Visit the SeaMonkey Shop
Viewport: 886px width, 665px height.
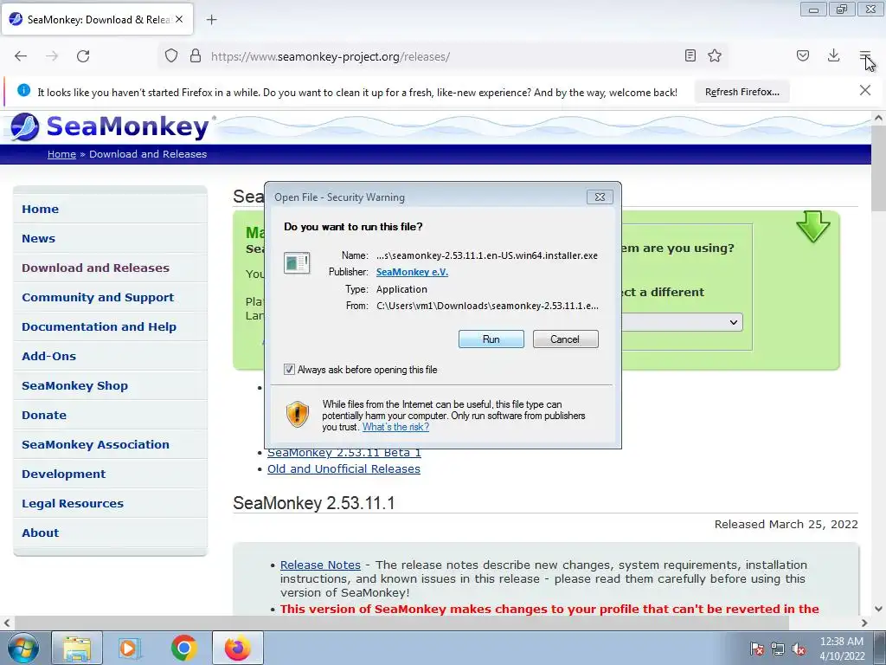click(x=74, y=385)
